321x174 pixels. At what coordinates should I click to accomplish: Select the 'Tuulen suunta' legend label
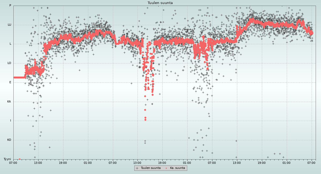pyautogui.click(x=151, y=168)
